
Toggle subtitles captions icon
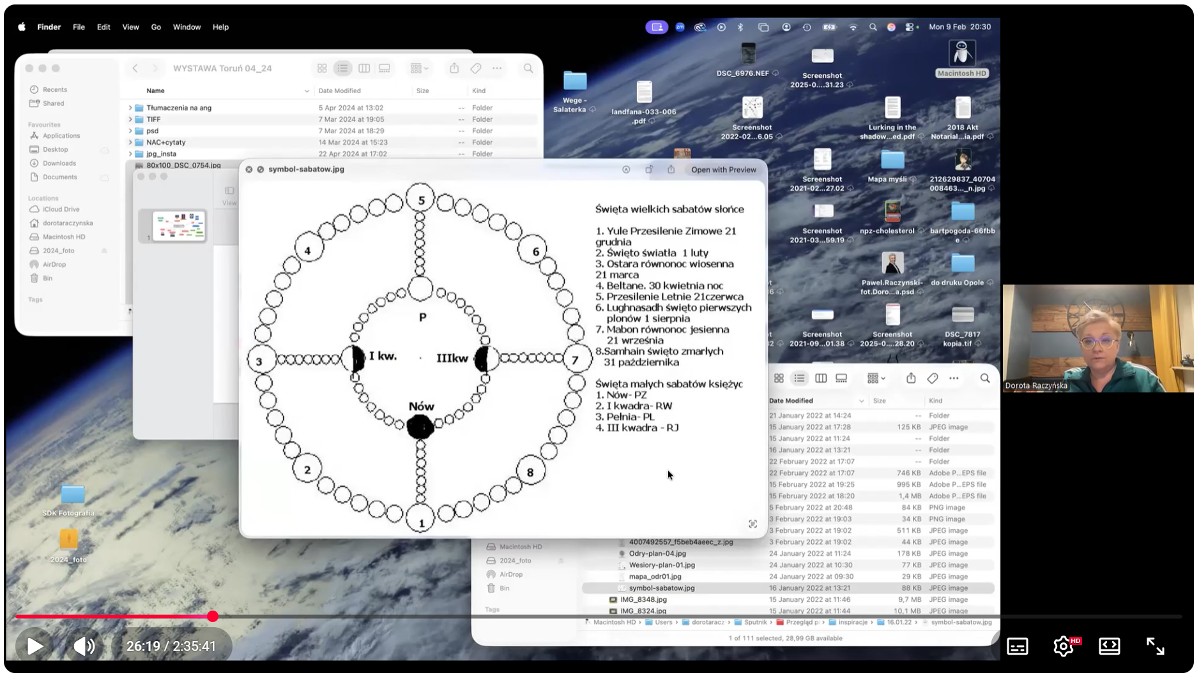(x=1018, y=646)
